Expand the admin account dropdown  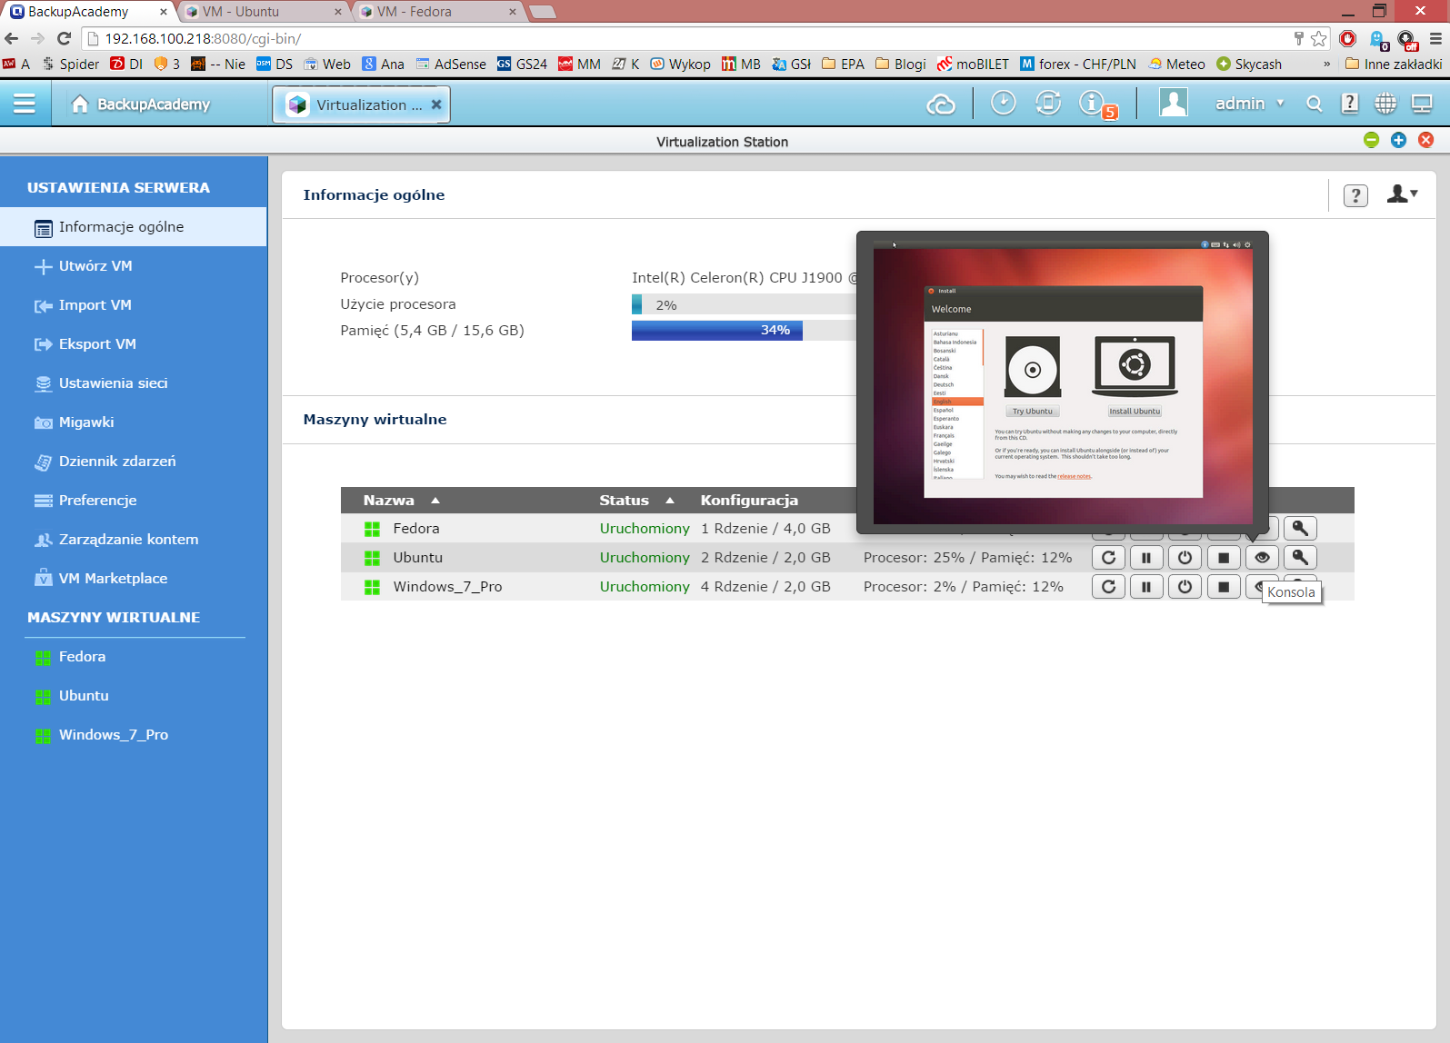[1250, 104]
